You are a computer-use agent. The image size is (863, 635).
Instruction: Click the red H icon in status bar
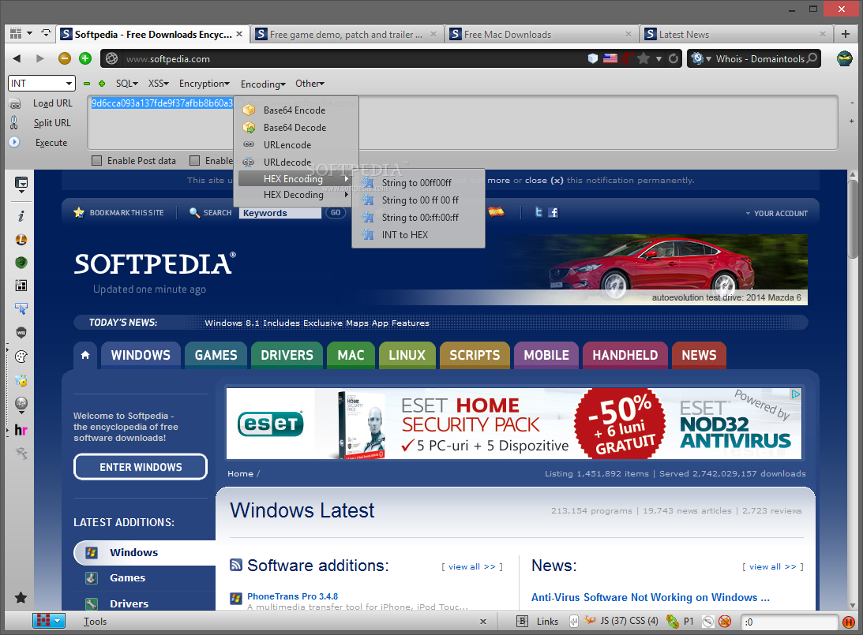(849, 622)
